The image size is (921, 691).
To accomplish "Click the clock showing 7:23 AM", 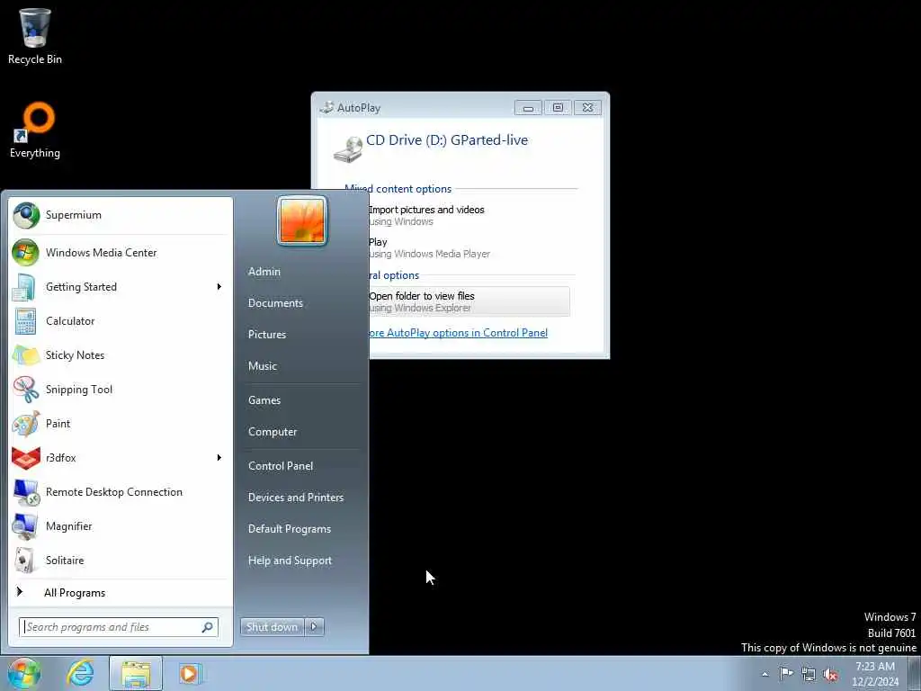I will [x=875, y=674].
